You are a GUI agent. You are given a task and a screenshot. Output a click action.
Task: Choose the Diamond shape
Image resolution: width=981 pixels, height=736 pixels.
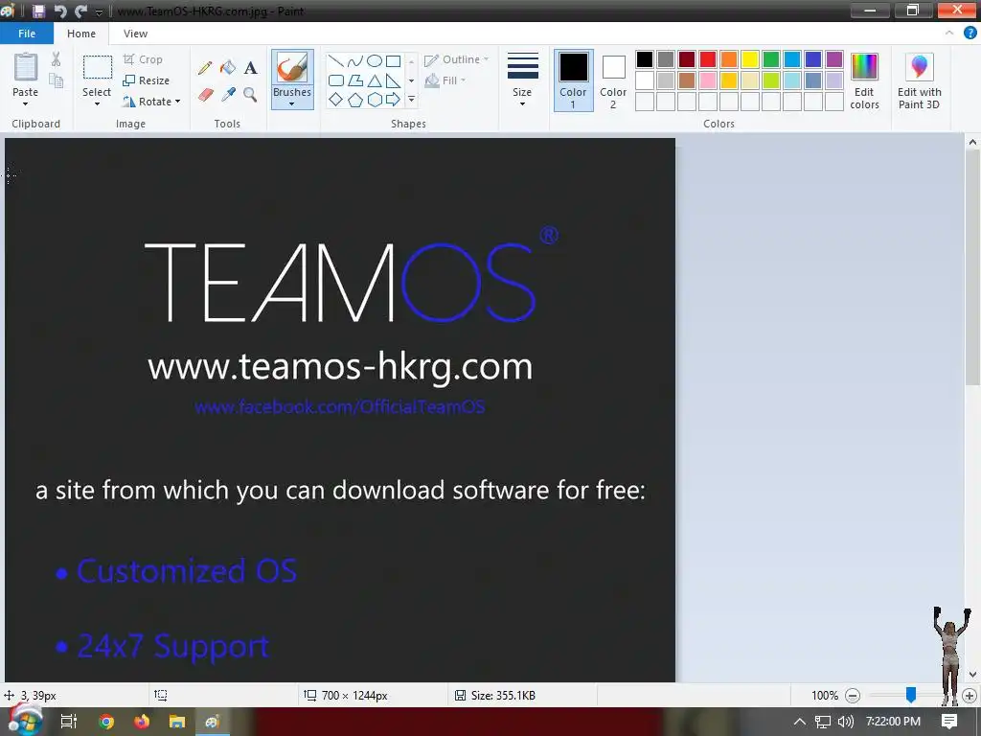pyautogui.click(x=336, y=99)
